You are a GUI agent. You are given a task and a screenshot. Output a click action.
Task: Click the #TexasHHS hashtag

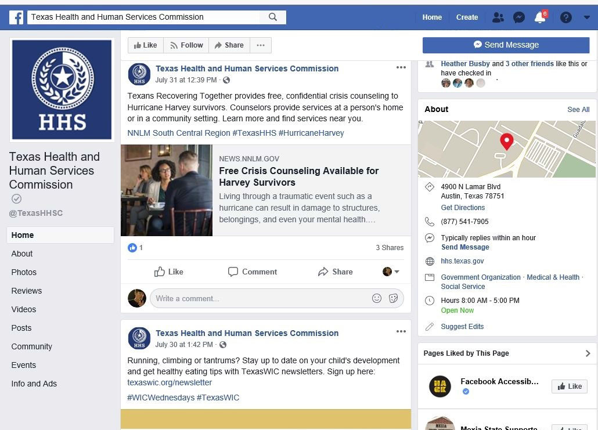point(254,133)
